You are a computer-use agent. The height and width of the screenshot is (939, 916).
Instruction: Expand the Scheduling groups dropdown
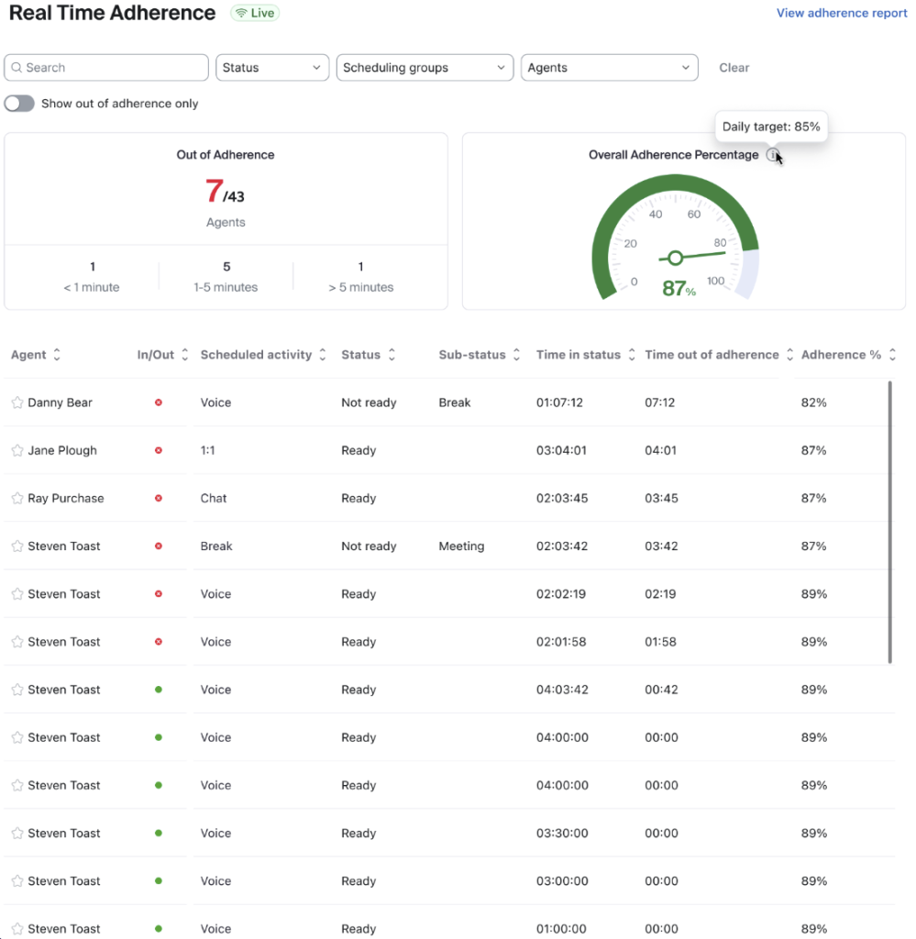tap(425, 68)
